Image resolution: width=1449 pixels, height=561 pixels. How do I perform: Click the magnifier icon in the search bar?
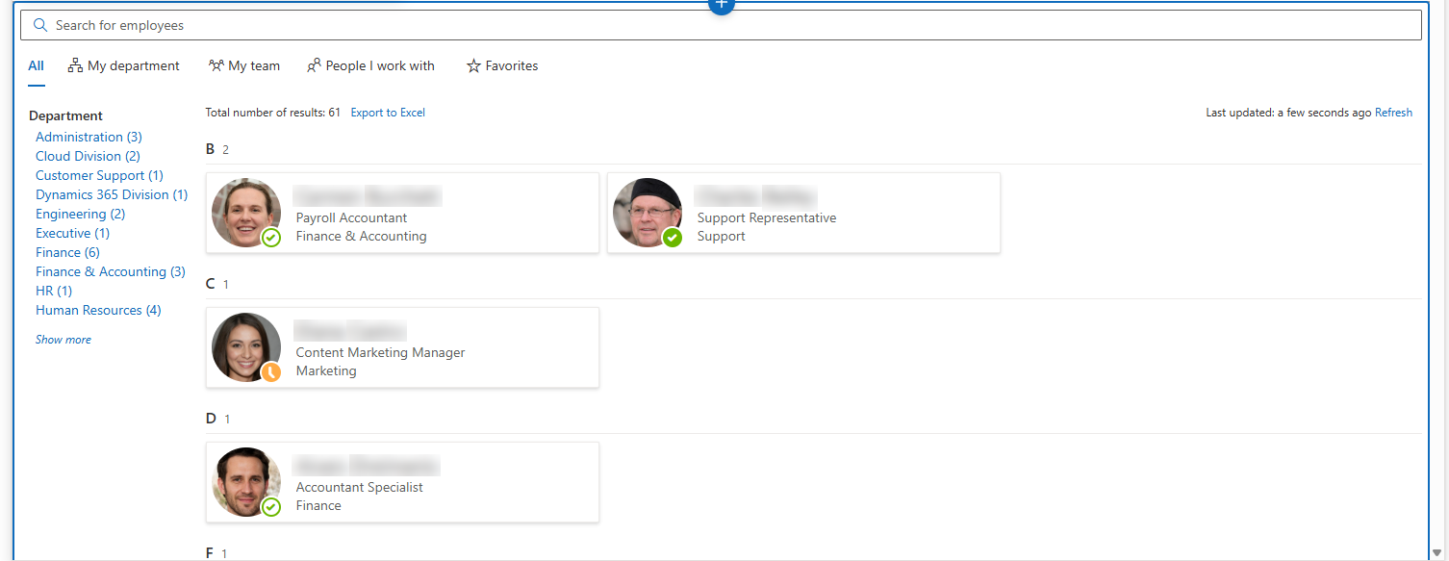tap(40, 25)
